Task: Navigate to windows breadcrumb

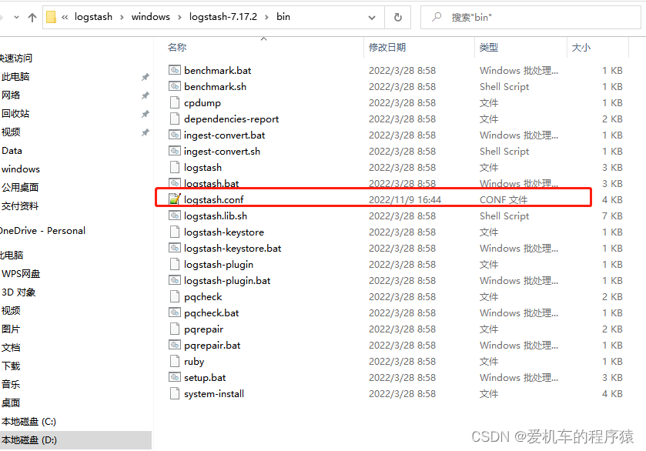Action: [x=151, y=17]
